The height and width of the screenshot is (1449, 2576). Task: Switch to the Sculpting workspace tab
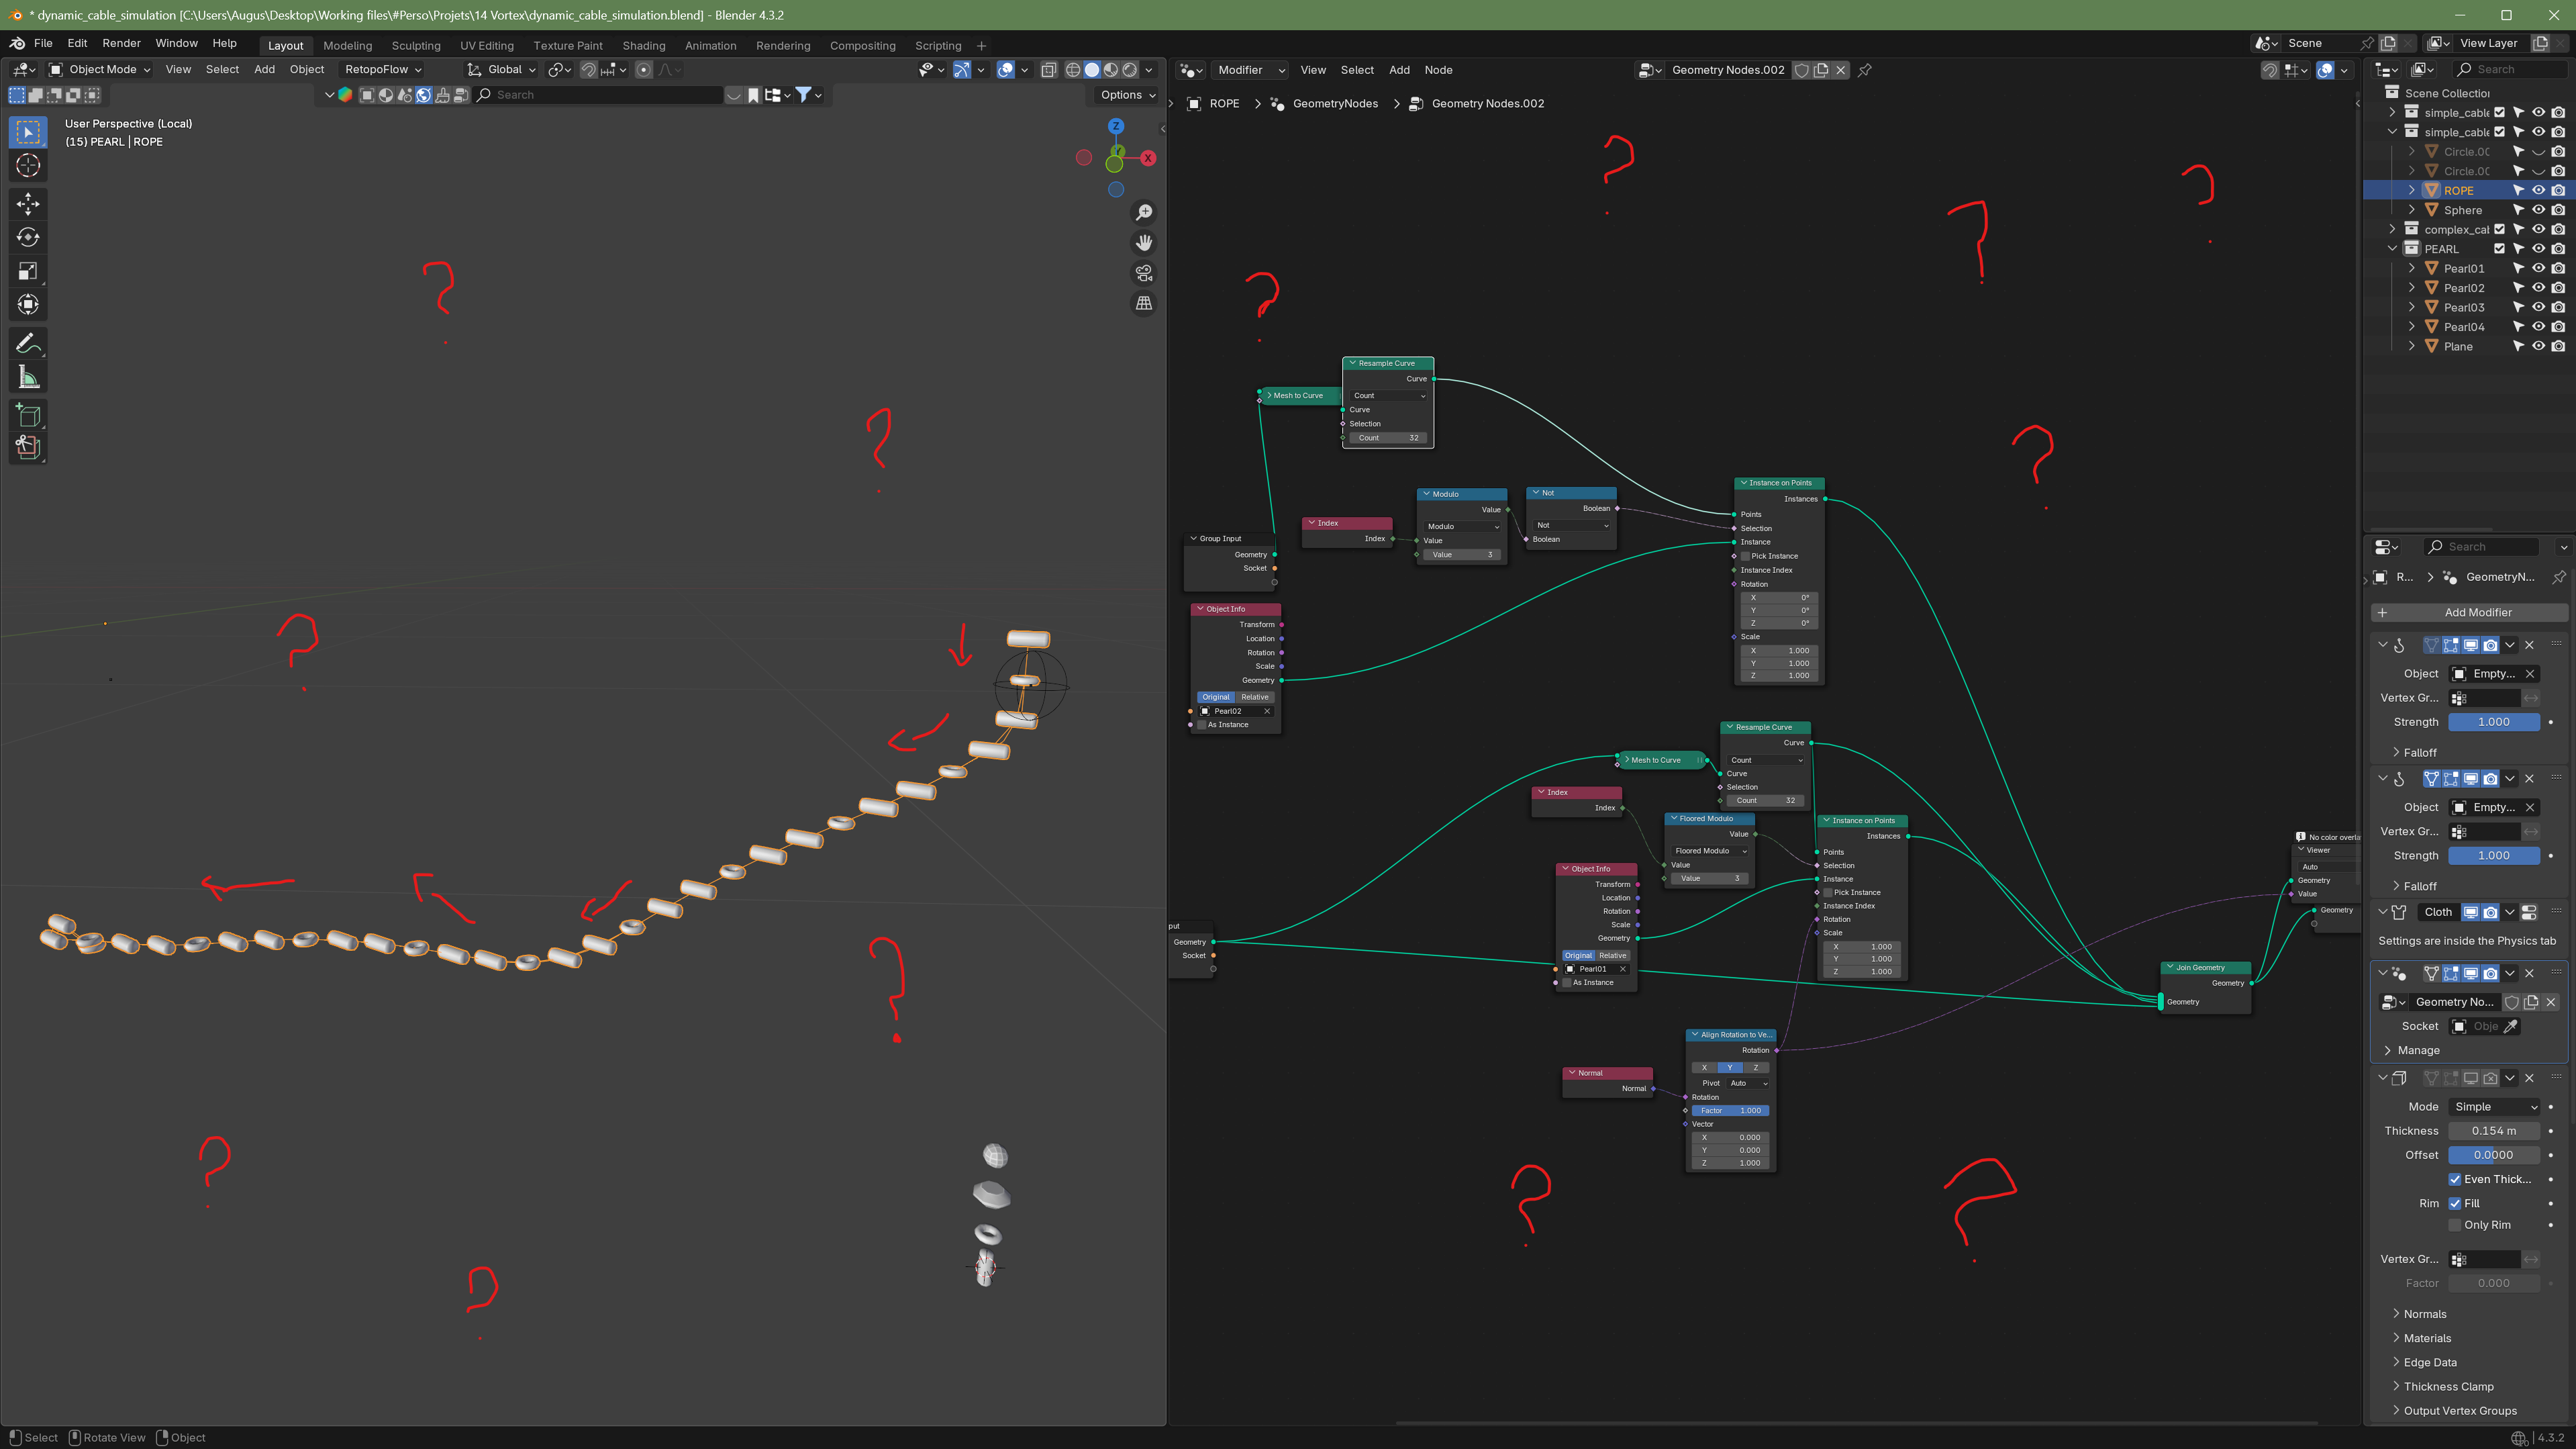pyautogui.click(x=416, y=46)
